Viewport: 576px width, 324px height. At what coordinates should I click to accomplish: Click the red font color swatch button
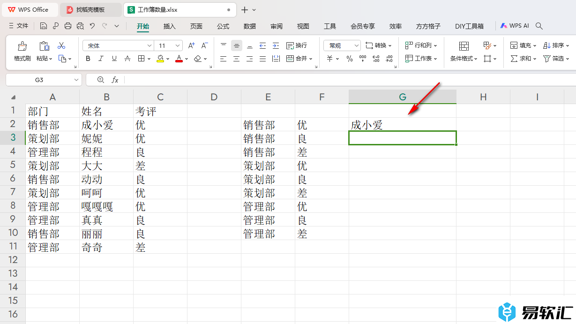[x=179, y=59]
